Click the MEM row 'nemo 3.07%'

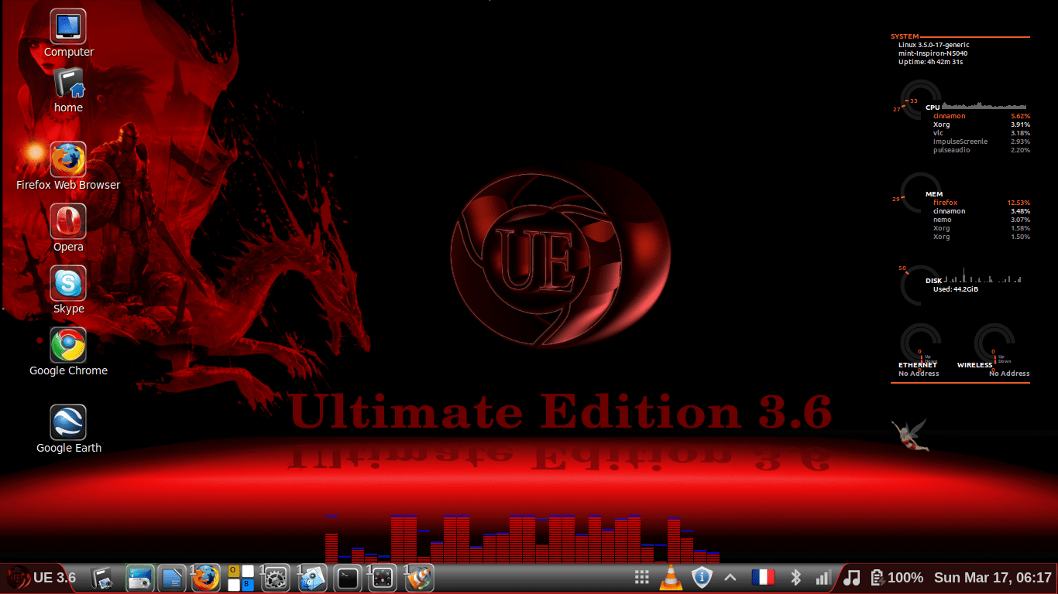(981, 220)
